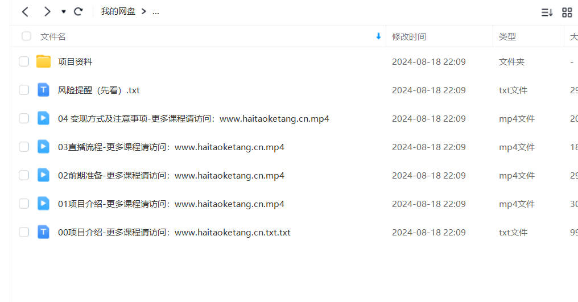Click the text file icon of 风险提醒
Viewport: 578px width, 302px height.
pos(43,90)
